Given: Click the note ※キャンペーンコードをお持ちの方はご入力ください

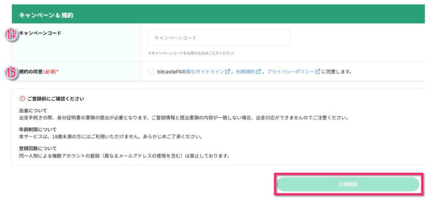Looking at the screenshot, I should click(x=191, y=53).
